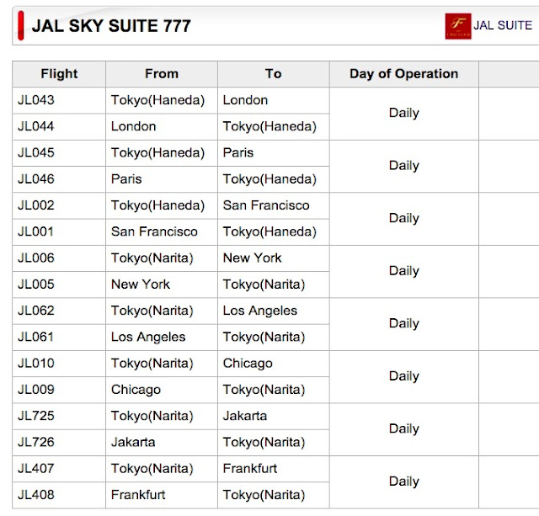Click Tokyo(Narita) destination in JL408 row
539x516 pixels.
pos(264,495)
